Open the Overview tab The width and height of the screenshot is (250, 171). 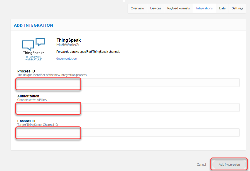click(x=137, y=8)
